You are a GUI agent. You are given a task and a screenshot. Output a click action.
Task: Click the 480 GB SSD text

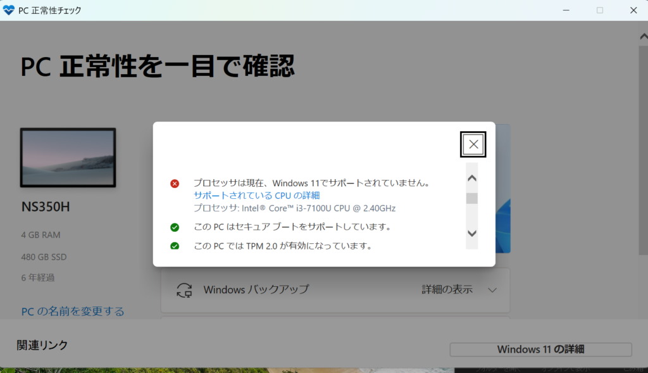(x=44, y=257)
